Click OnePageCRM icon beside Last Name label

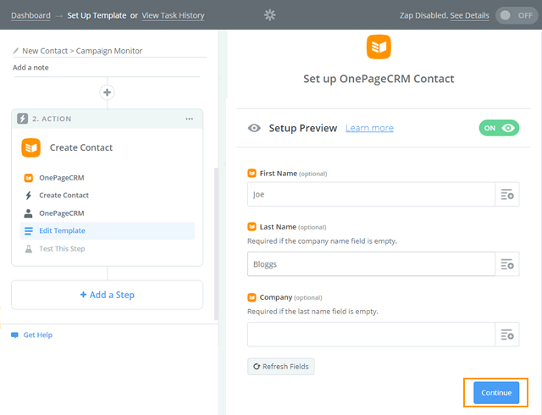coord(252,227)
